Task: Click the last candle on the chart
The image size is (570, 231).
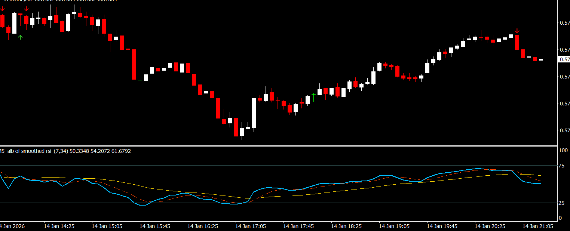Action: tap(541, 59)
